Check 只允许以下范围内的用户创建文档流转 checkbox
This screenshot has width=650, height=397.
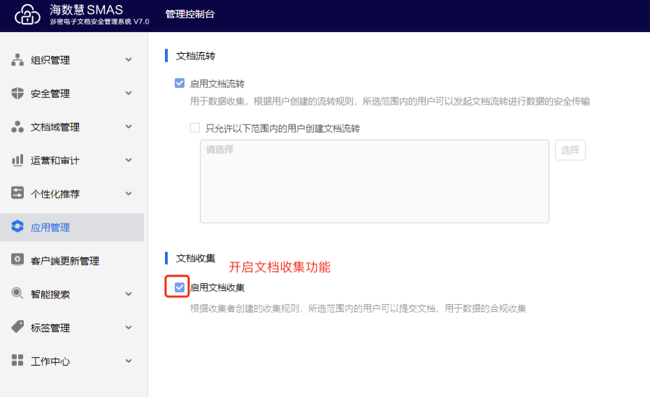[x=195, y=128]
